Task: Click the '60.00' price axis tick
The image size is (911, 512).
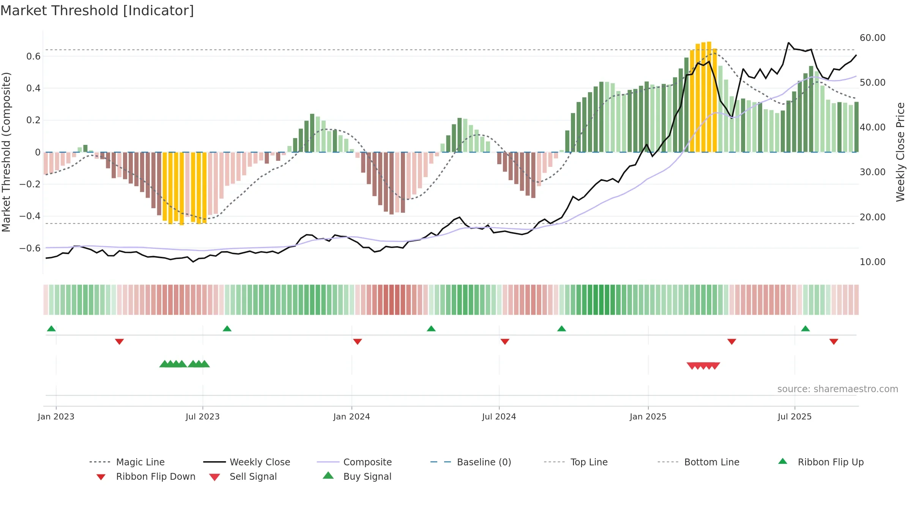Action: [873, 38]
